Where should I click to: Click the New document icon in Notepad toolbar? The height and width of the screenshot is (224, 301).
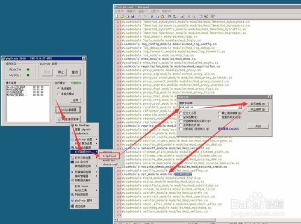(x=117, y=16)
